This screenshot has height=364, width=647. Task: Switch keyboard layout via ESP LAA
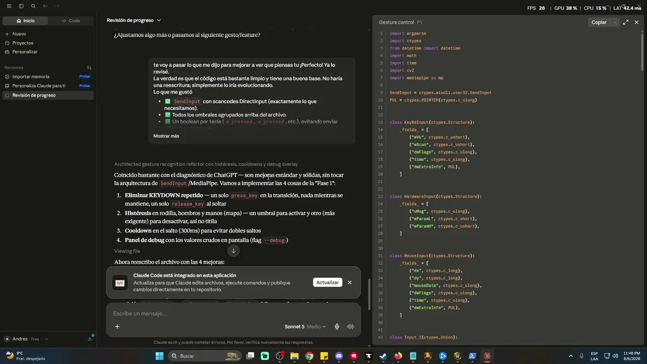594,356
